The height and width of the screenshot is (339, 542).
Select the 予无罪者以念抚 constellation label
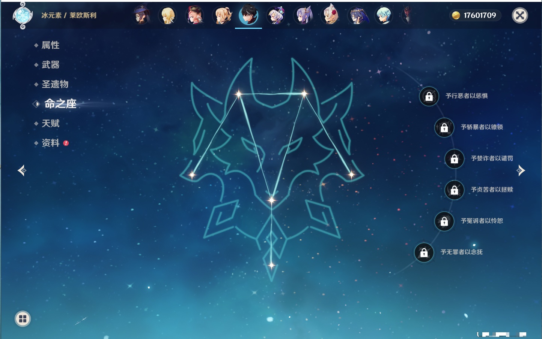tap(462, 252)
